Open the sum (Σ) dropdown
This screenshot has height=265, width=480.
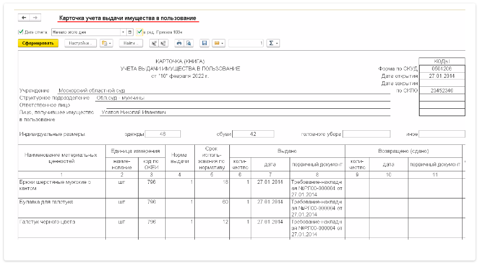[x=273, y=43]
